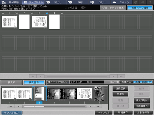The width and height of the screenshot is (154, 115).
Task: Open the 読出し recall tab
Action: coord(55,2)
